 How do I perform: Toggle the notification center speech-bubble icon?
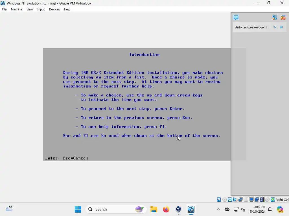coord(236,17)
